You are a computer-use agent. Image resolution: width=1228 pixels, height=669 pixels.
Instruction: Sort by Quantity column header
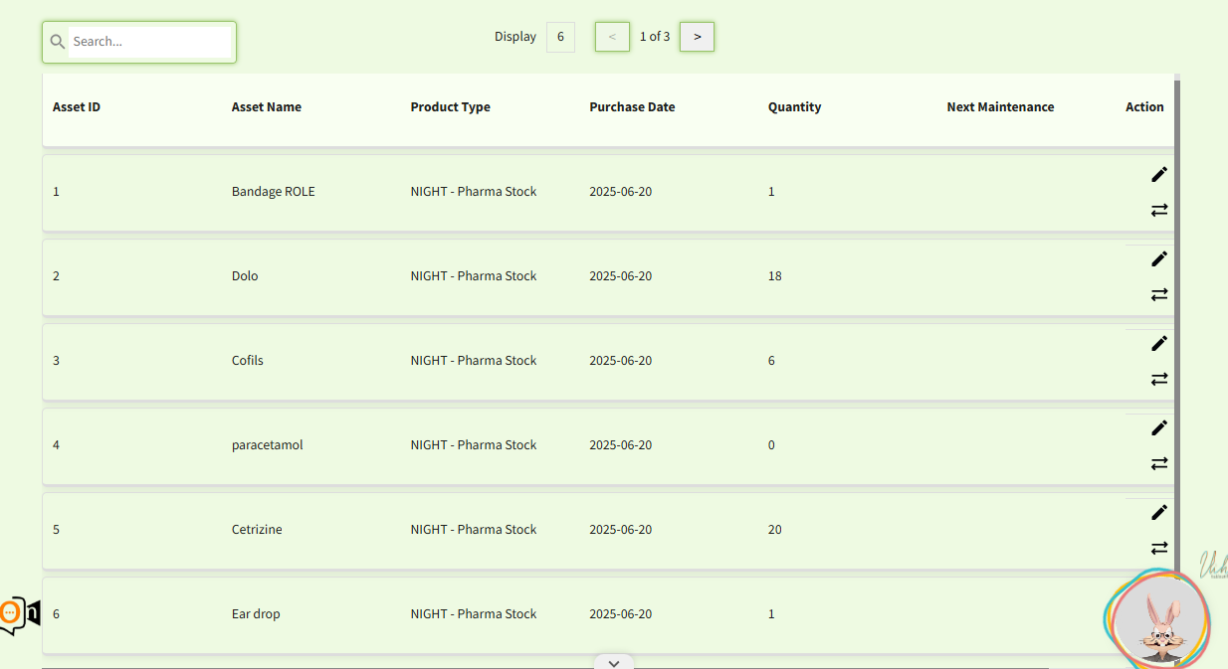795,107
